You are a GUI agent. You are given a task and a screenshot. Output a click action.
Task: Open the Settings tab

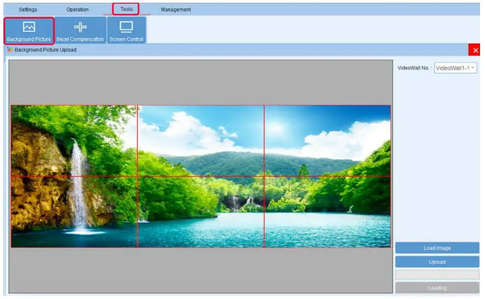coord(28,10)
